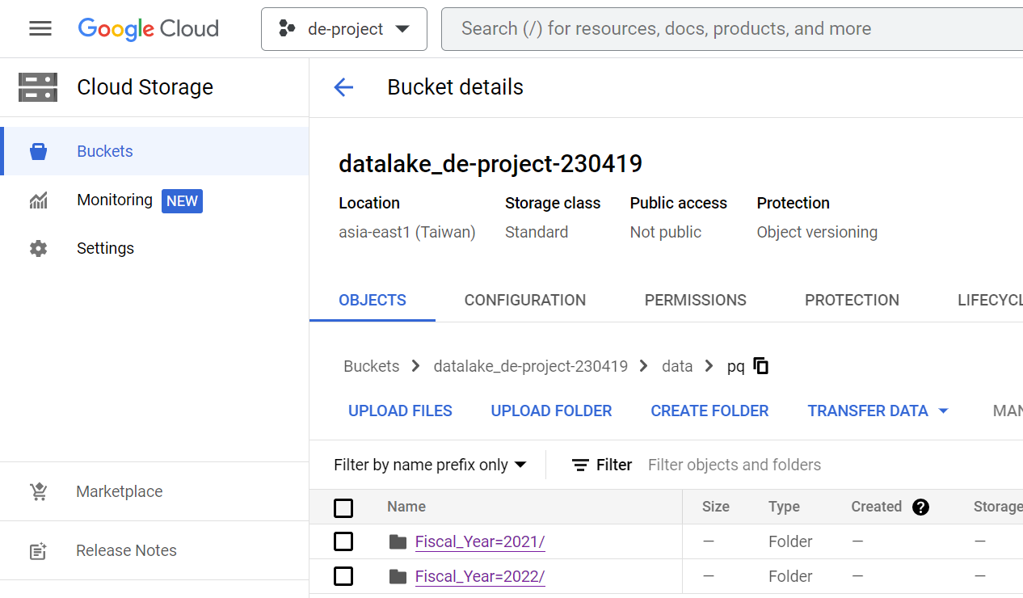Screen dimensions: 1023x598
Task: Open Cloud Storage Settings
Action: [105, 248]
